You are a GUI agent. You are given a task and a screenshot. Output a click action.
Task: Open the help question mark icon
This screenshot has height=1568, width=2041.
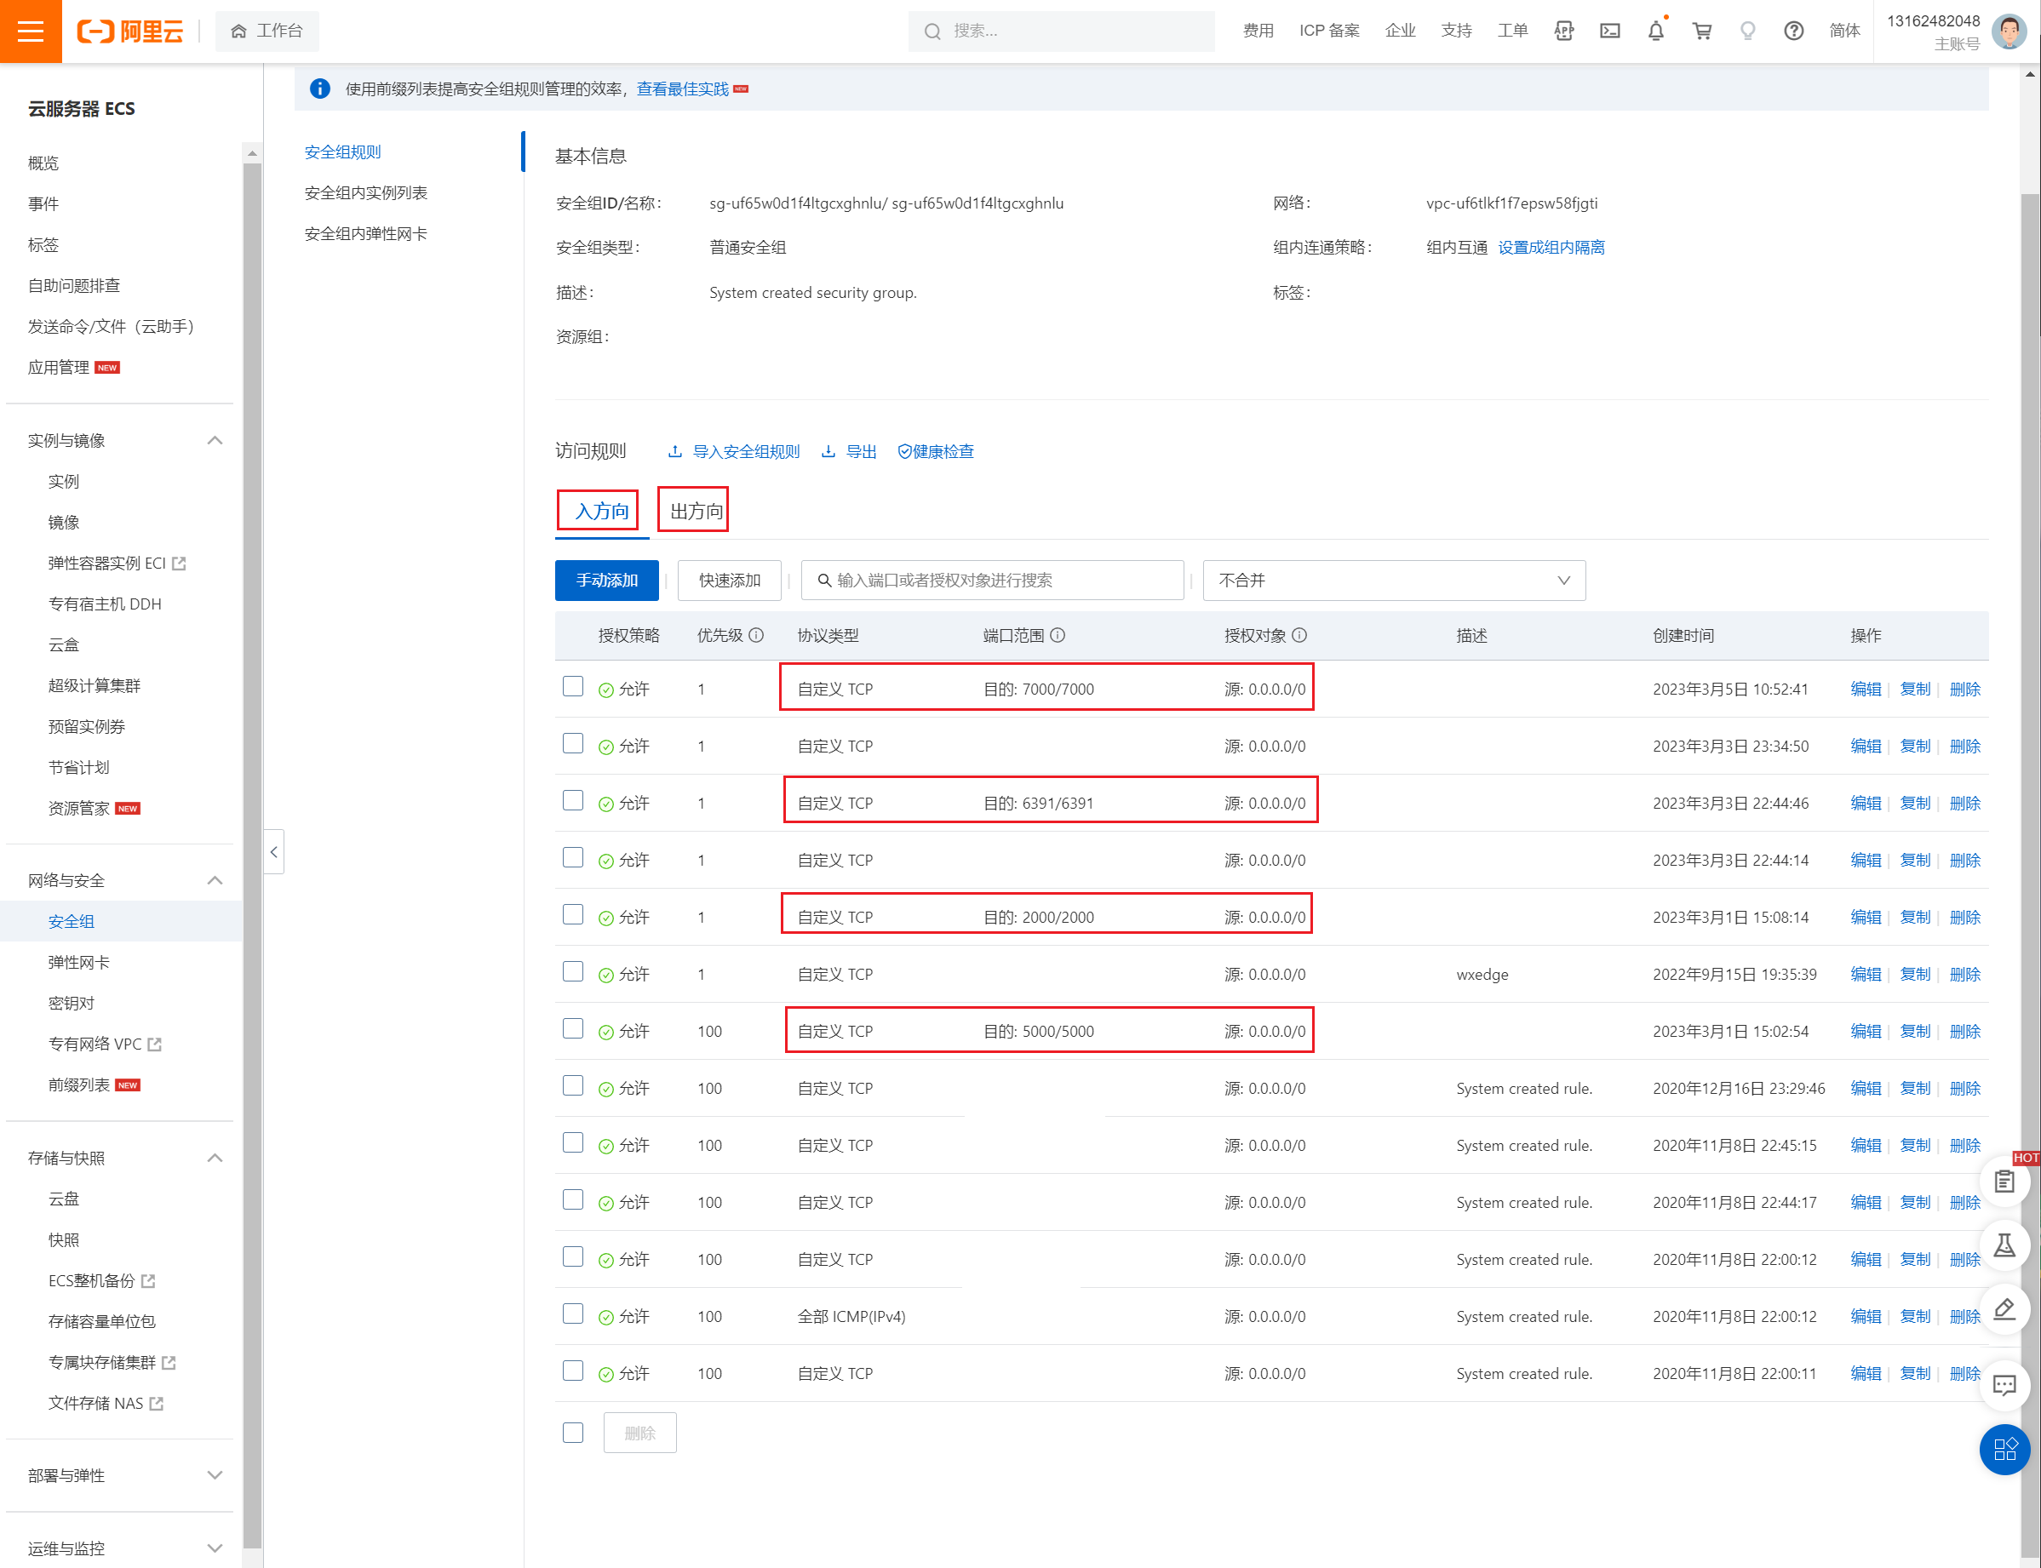click(1793, 31)
